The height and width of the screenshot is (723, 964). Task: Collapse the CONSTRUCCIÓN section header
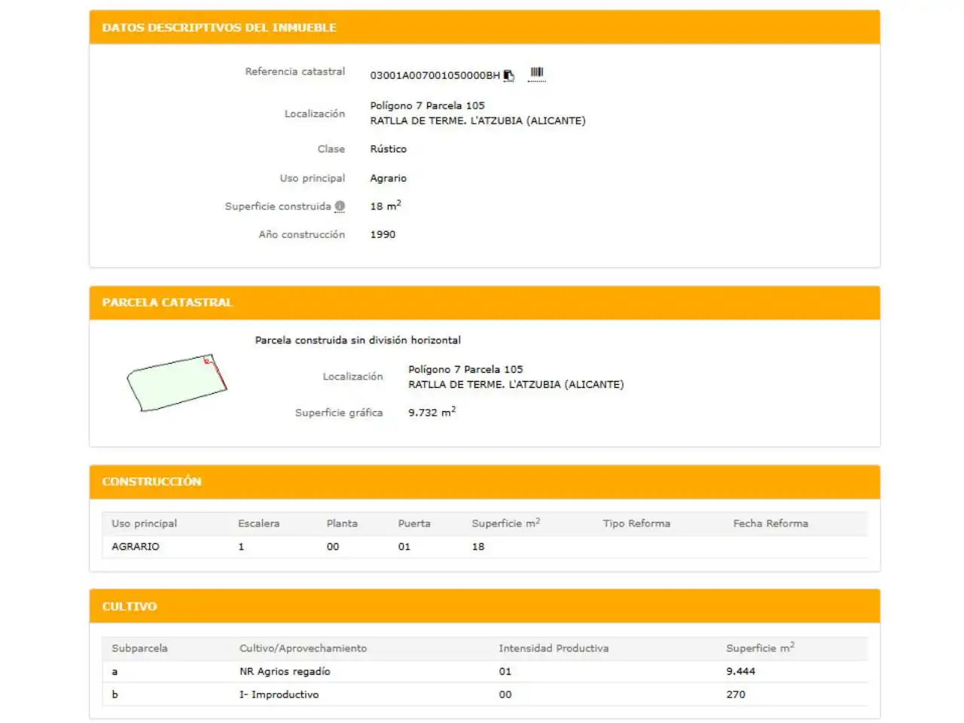485,482
